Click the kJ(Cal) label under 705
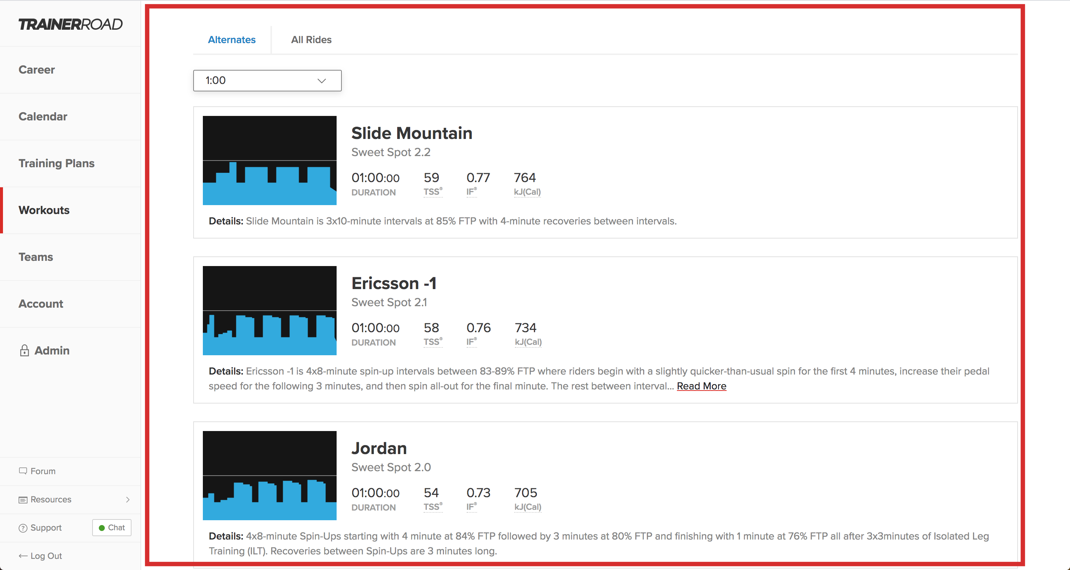Image resolution: width=1070 pixels, height=570 pixels. tap(528, 506)
